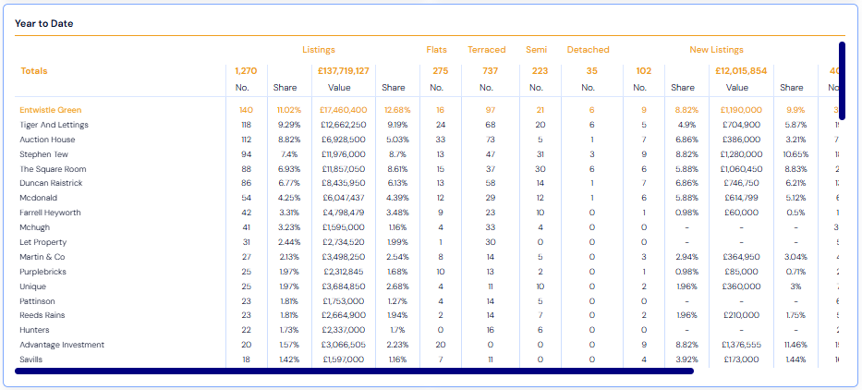This screenshot has height=390, width=862.
Task: Select Stephen Tew agent name
Action: pos(43,154)
